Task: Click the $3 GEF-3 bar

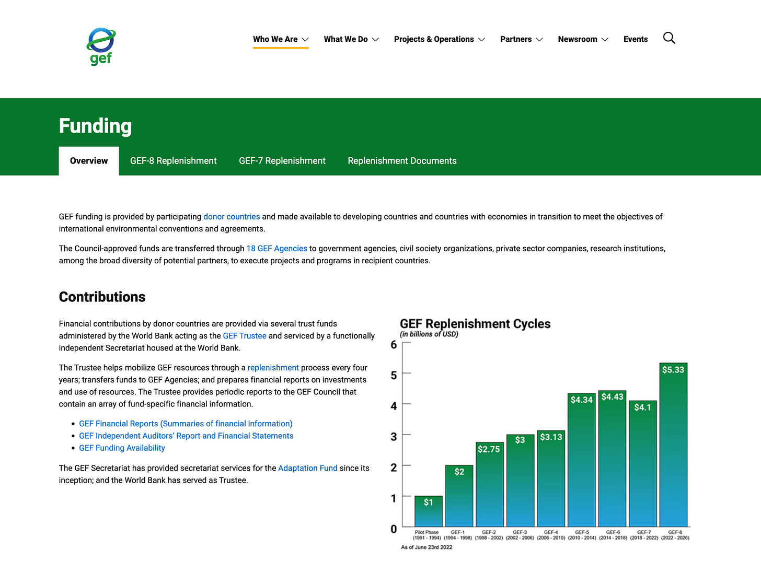Action: (521, 481)
